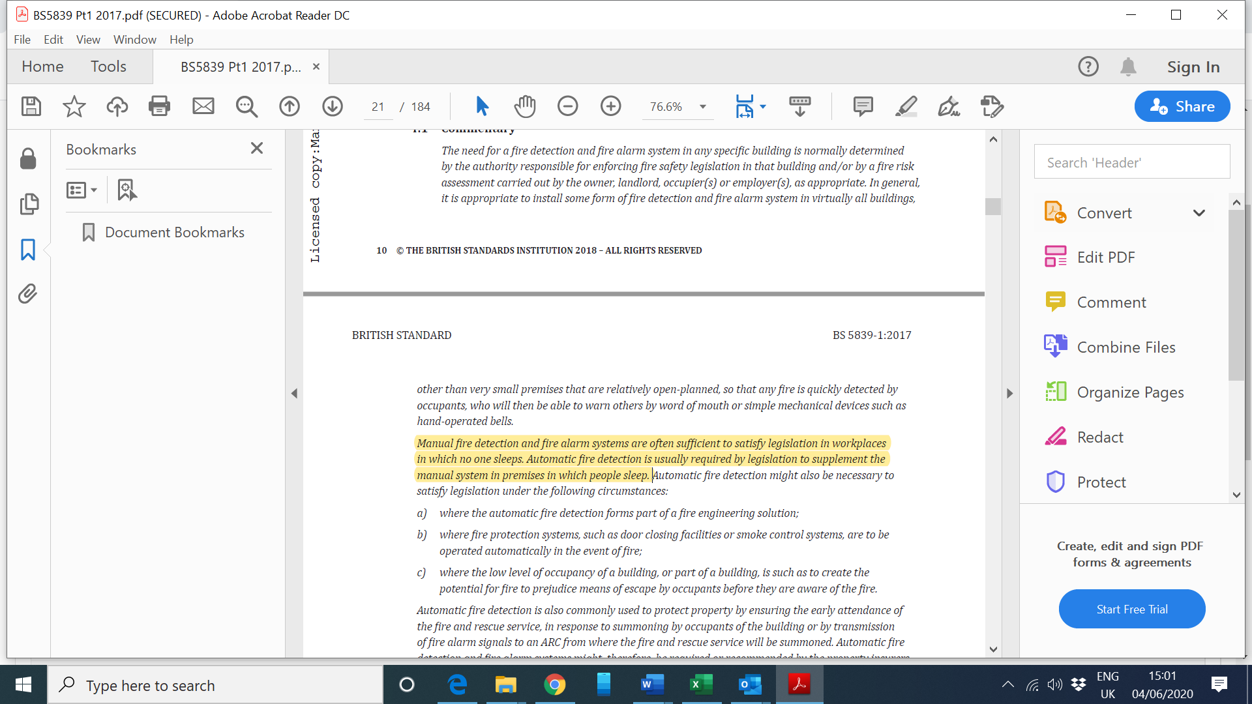Click the security lock icon in left sidebar
This screenshot has width=1252, height=704.
click(28, 158)
